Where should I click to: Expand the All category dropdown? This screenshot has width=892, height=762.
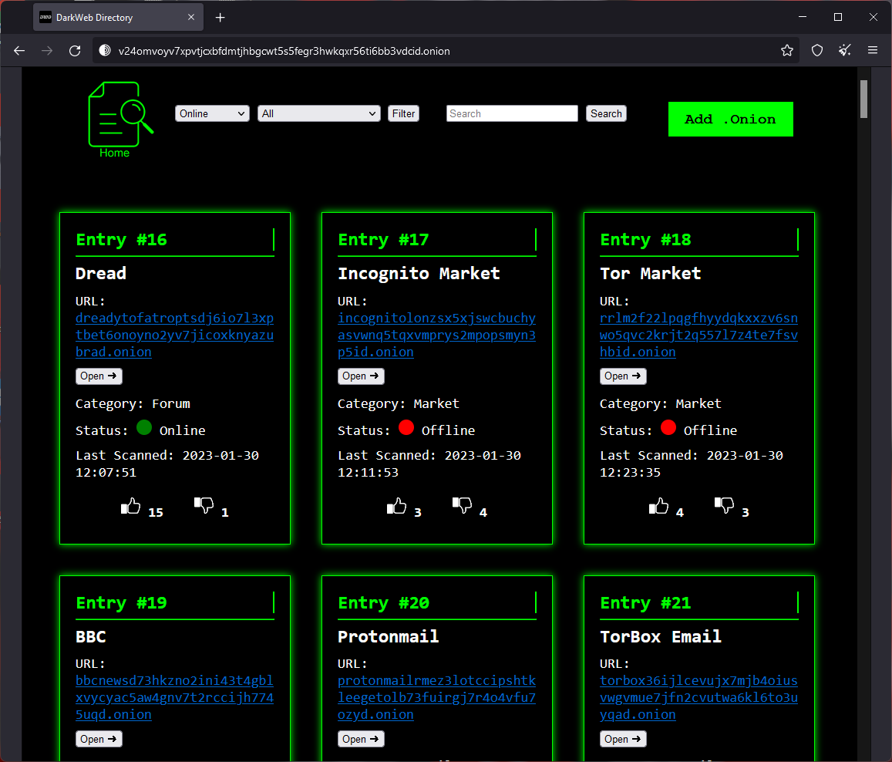tap(319, 114)
